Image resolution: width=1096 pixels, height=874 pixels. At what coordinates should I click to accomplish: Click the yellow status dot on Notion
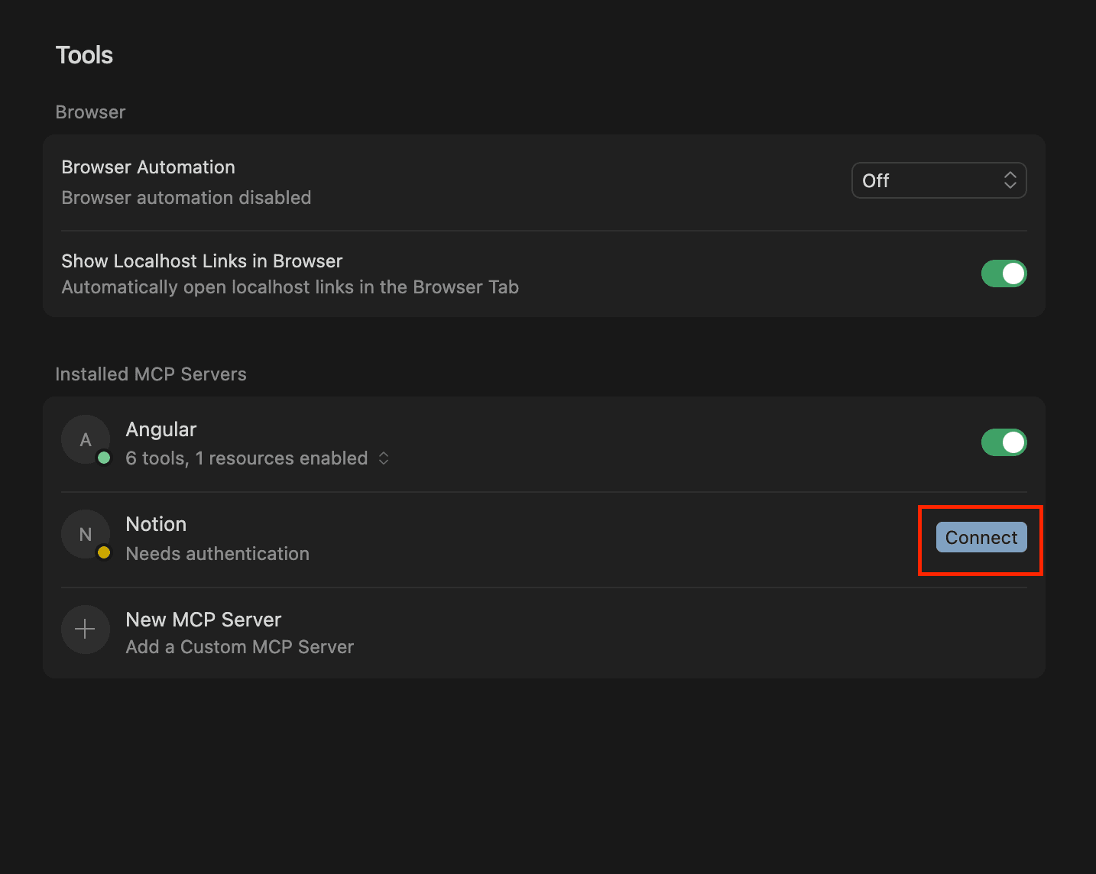click(105, 553)
